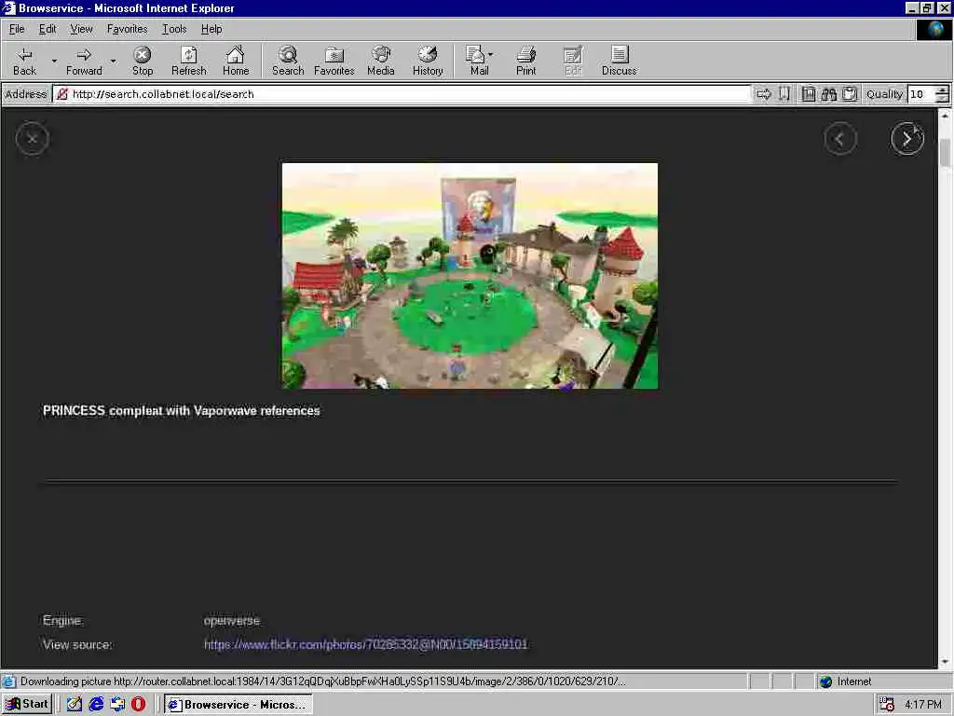
Task: Show the History pane
Action: click(428, 61)
